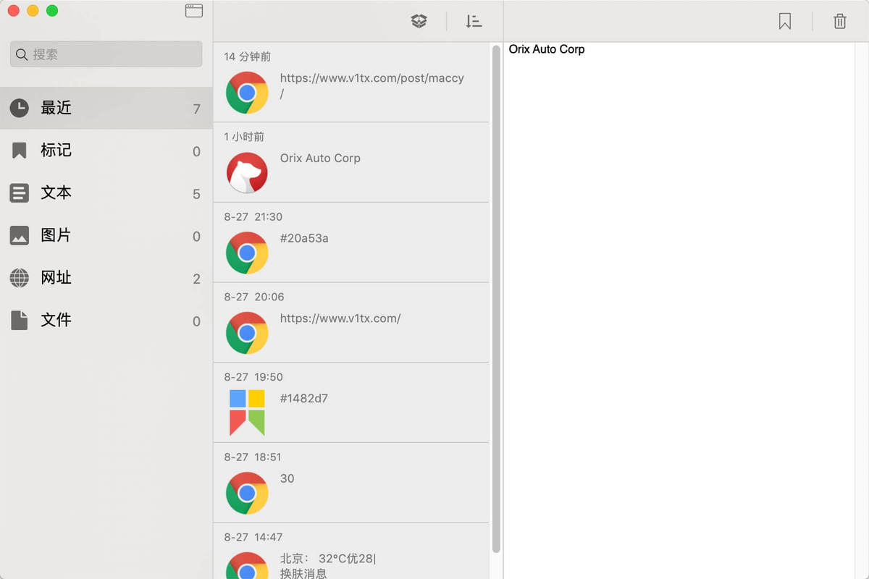Click the clock icon beside 最近
Screen dimensions: 869x579
(x=20, y=108)
